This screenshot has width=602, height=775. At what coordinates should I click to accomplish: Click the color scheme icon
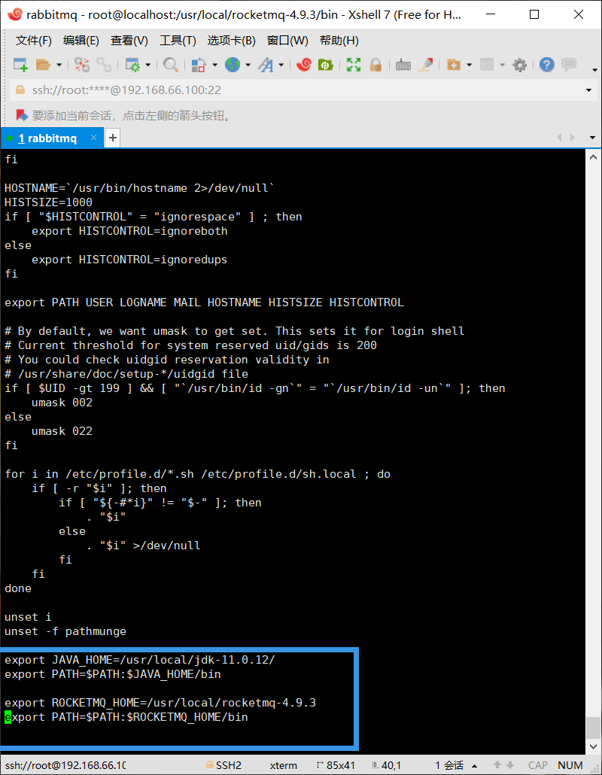pos(199,65)
